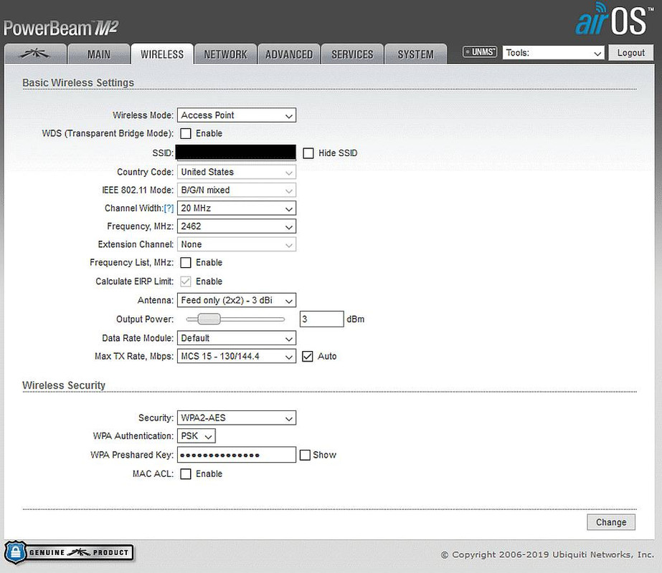The image size is (662, 573).
Task: Click the Logout button
Action: (x=630, y=53)
